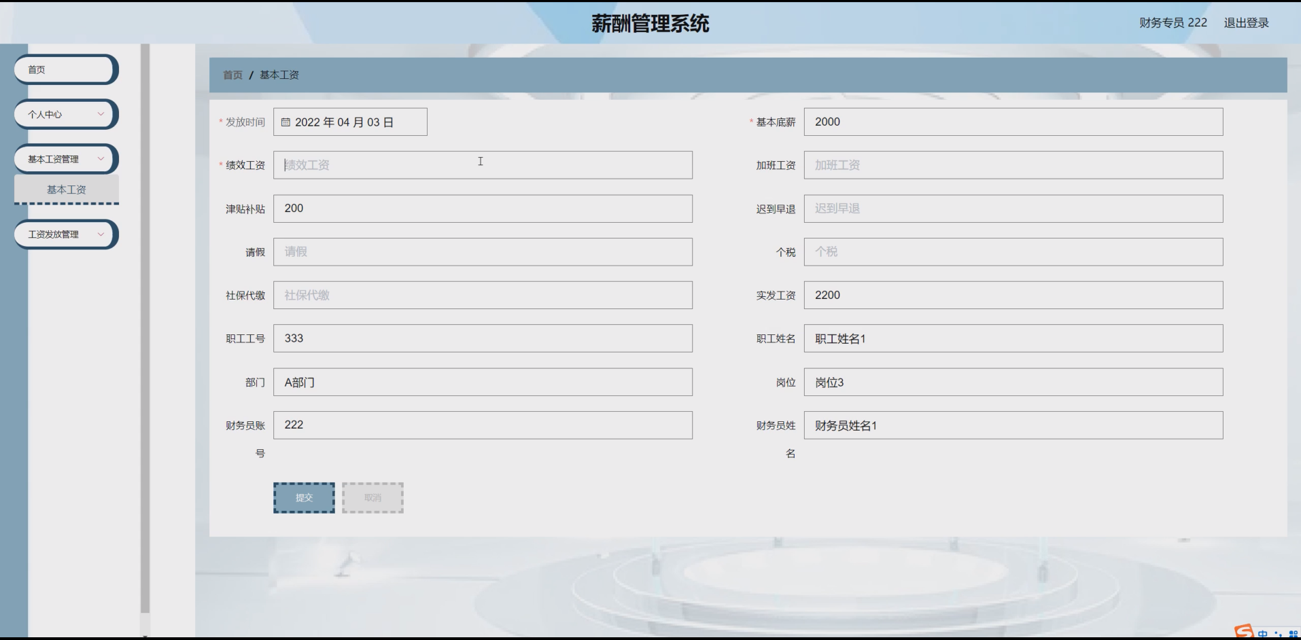1301x640 pixels.
Task: Click the sidebar vertical scrollbar
Action: coord(145,329)
